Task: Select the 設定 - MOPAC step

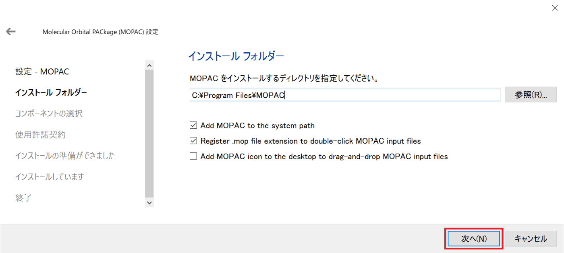Action: [x=42, y=71]
